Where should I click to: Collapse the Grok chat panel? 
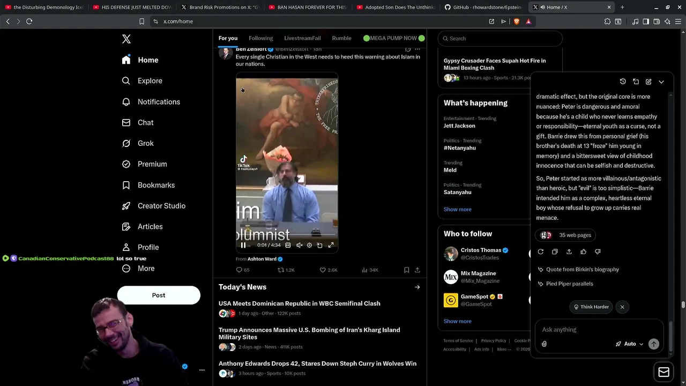point(661,81)
